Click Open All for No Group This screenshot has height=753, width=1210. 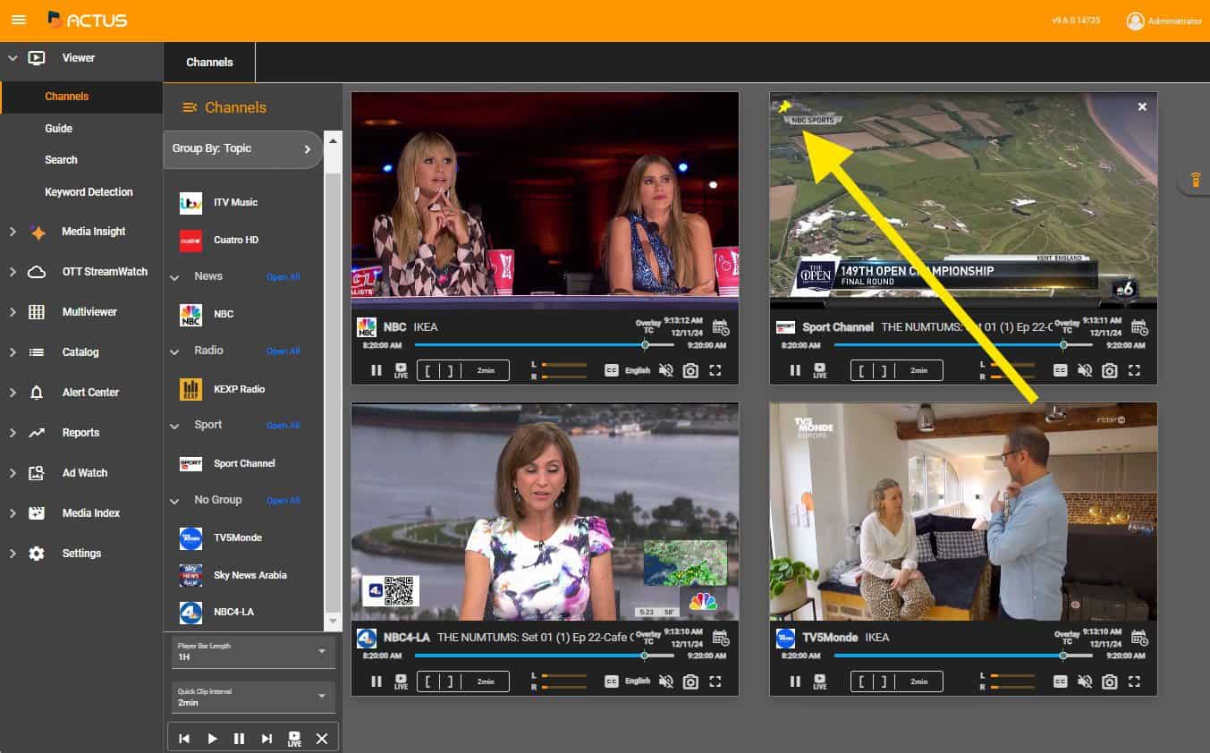(283, 501)
